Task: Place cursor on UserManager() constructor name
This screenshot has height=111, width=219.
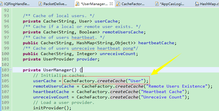Action: [57, 70]
